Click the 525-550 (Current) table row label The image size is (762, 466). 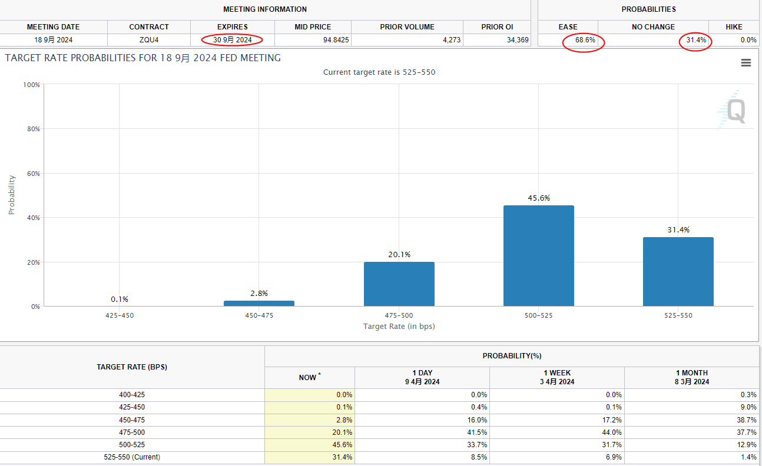tap(132, 457)
